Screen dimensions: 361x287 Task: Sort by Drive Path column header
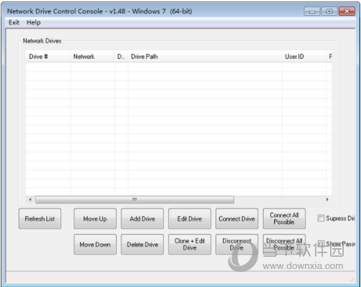(x=205, y=57)
